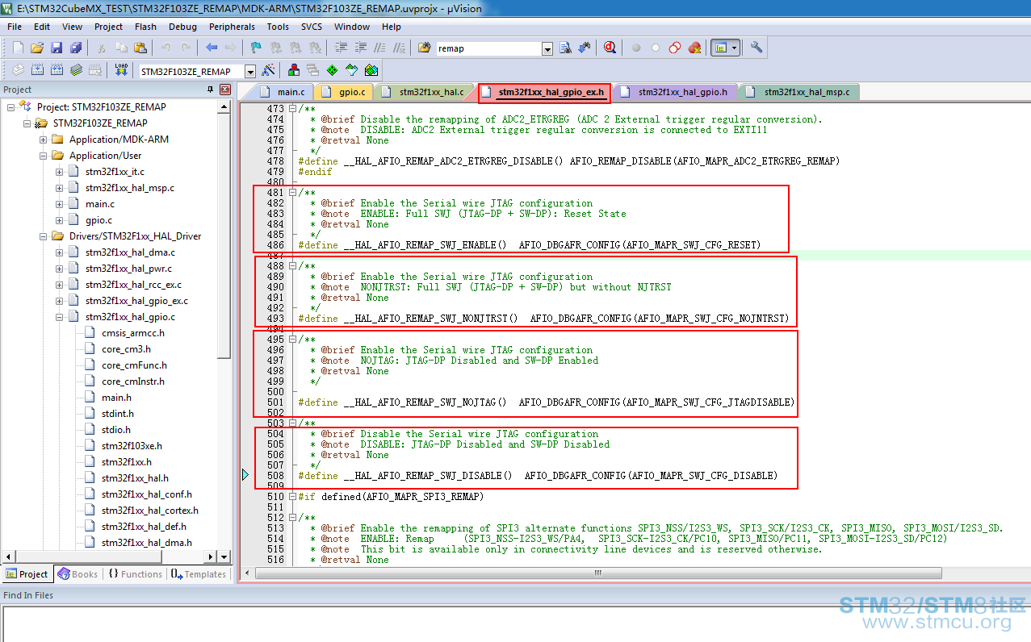Switch to the Functions panel tab
Screen dimensions: 1031x642
[x=135, y=574]
